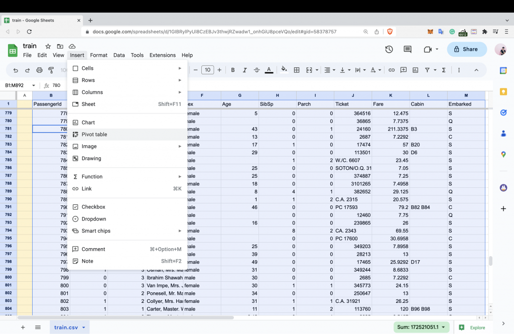Image resolution: width=514 pixels, height=334 pixels.
Task: Collapse the menus with the up chevron
Action: coord(476,70)
